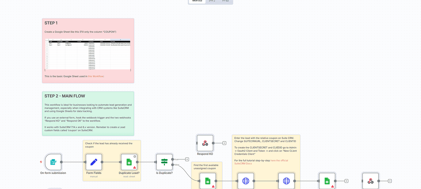The image size is (421, 189).
Task: Follow the official SuiteCRM Docs link
Action: pos(279,160)
